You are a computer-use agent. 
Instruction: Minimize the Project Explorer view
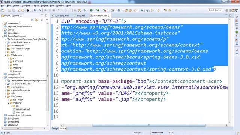[x=42, y=15]
